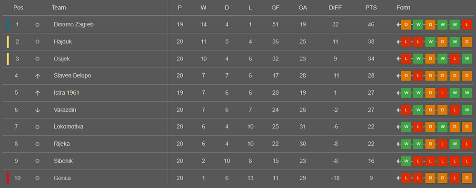This screenshot has width=476, height=188.
Task: Click the up arrow beside Istra 1961
Action: (37, 93)
